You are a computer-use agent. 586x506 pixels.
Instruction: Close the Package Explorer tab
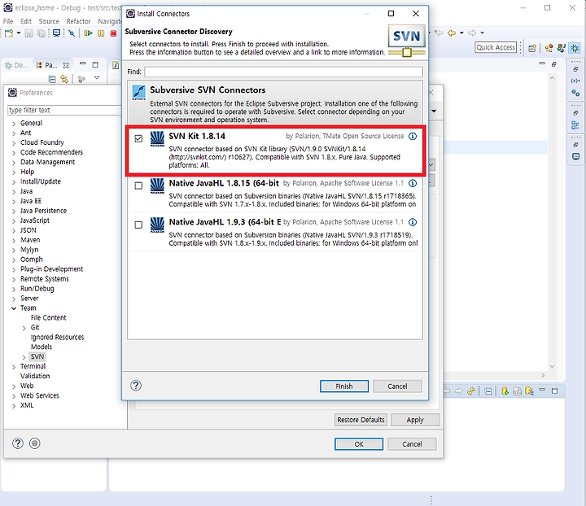[x=66, y=65]
